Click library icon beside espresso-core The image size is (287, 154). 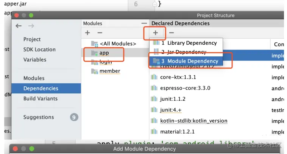(x=154, y=88)
